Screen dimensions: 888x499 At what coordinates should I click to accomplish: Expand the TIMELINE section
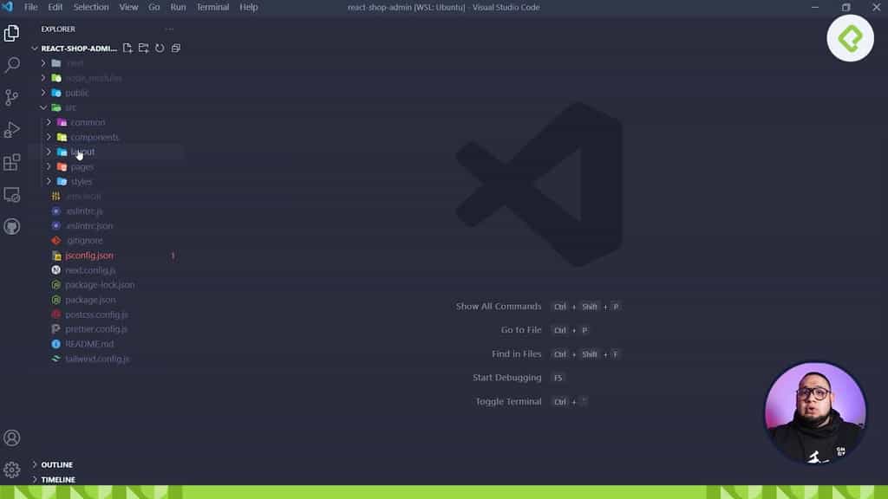(x=58, y=479)
